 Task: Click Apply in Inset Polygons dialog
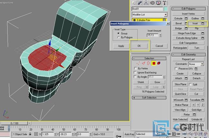[x=121, y=46]
